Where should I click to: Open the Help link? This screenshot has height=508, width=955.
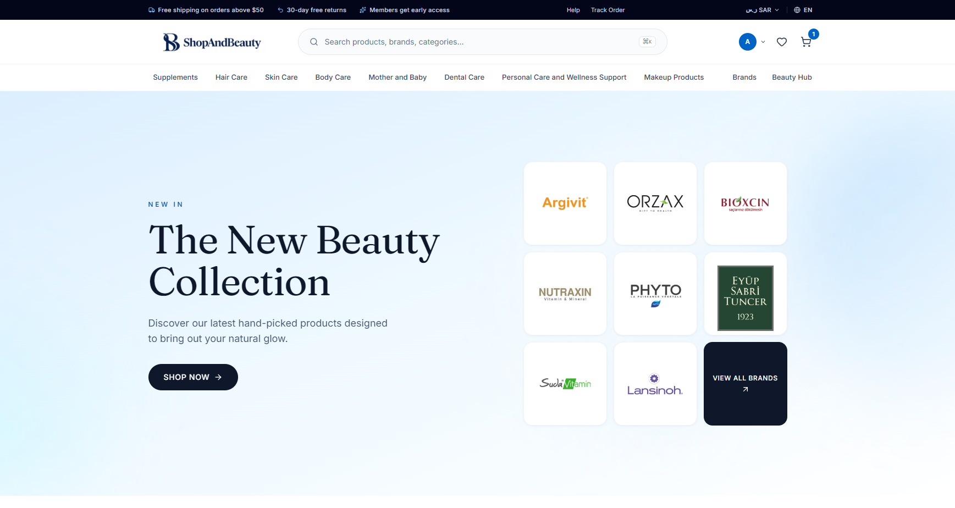[x=573, y=10]
